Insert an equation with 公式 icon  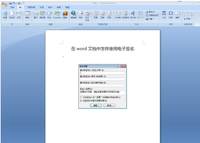[164, 14]
